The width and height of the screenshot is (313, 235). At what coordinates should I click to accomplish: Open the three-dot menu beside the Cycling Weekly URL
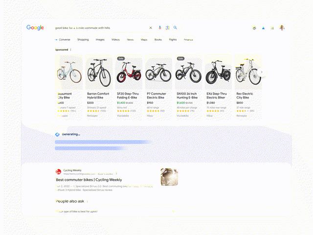tap(116, 174)
